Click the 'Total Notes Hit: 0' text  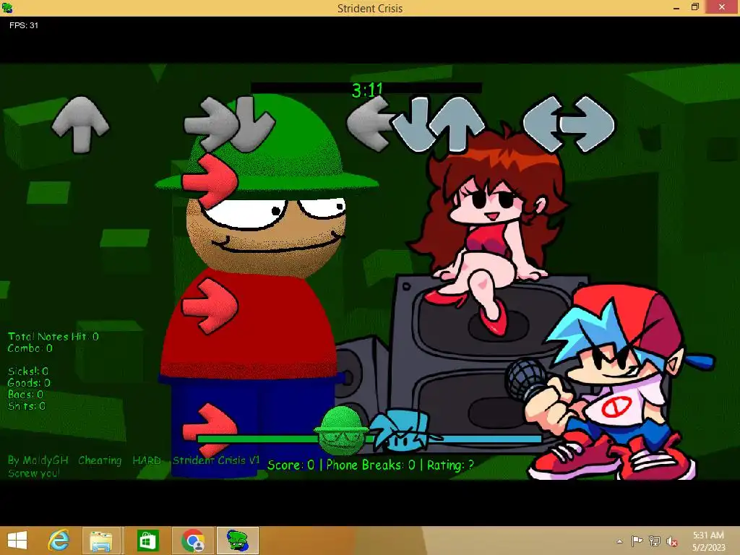[x=53, y=337]
